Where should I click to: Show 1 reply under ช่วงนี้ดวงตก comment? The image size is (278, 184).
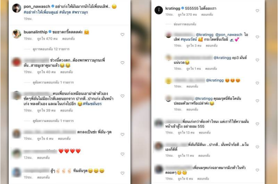click(53, 82)
